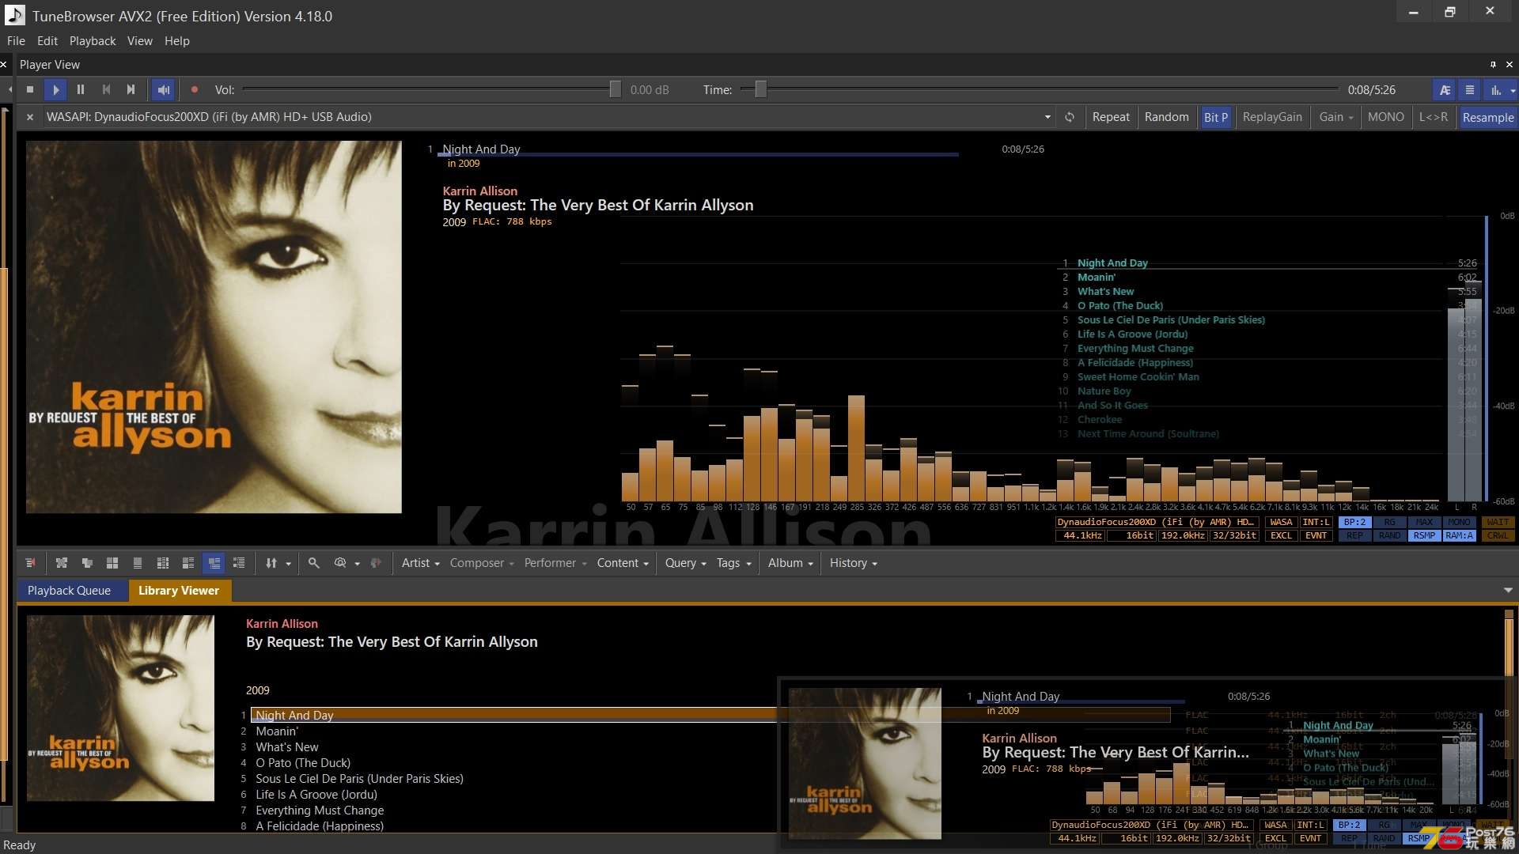This screenshot has height=854, width=1519.
Task: Skip to the previous track
Action: tap(106, 90)
